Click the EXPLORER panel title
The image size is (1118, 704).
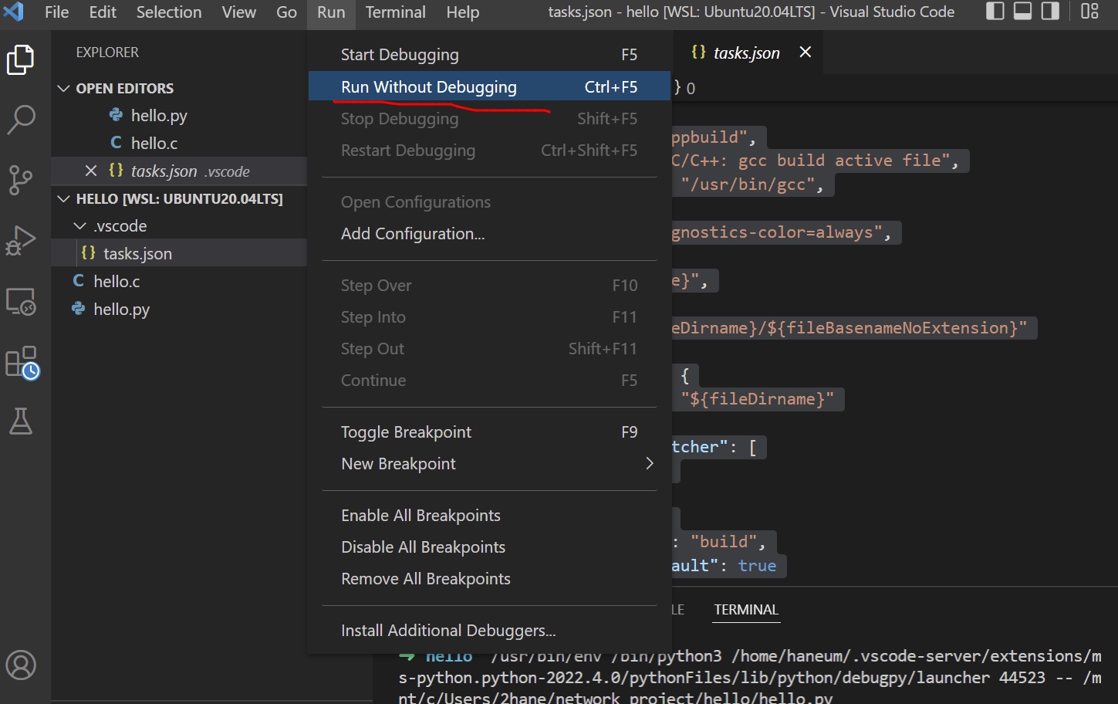point(107,52)
